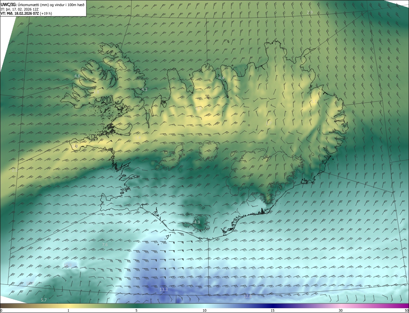Viewport: 409px width, 313px height.
Task: Click the color scale tick labeled 10
Action: pos(204,310)
